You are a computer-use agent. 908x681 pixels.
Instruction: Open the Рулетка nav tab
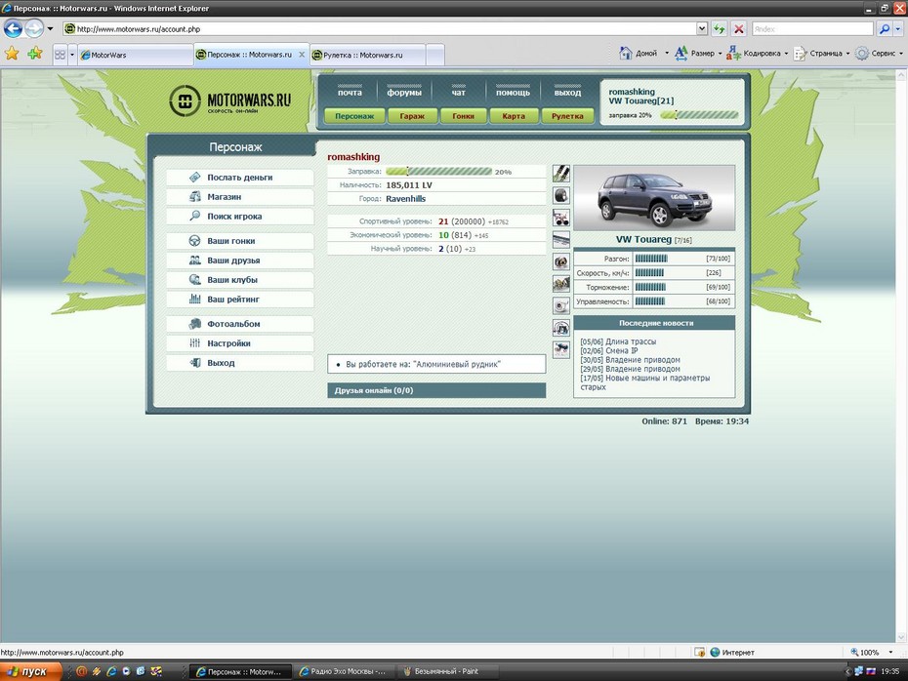point(567,116)
